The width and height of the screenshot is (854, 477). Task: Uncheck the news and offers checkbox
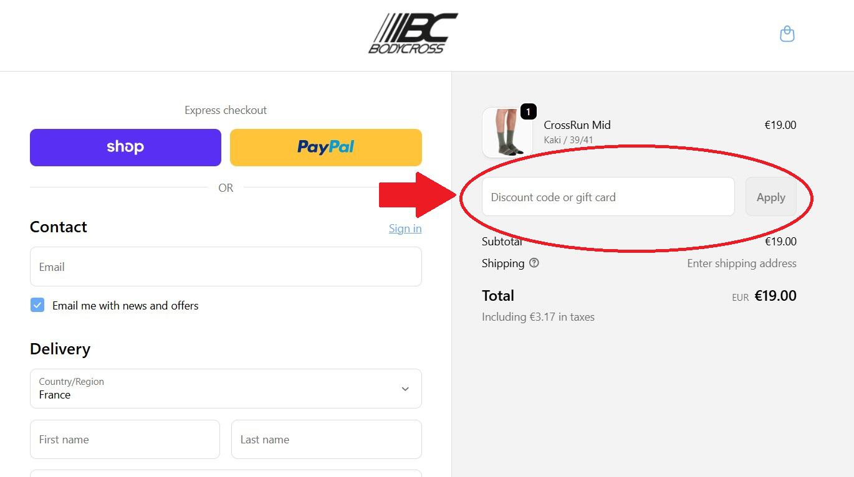coord(37,305)
